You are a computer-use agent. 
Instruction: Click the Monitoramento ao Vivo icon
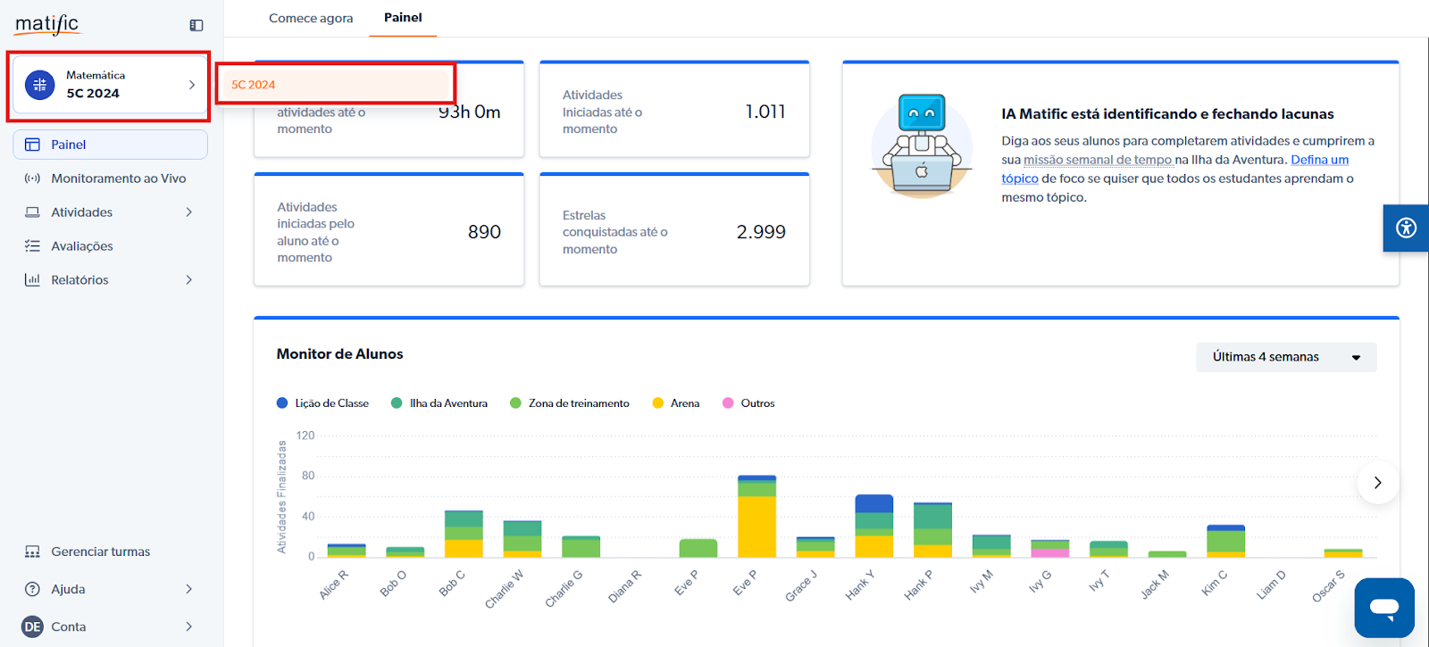tap(32, 178)
